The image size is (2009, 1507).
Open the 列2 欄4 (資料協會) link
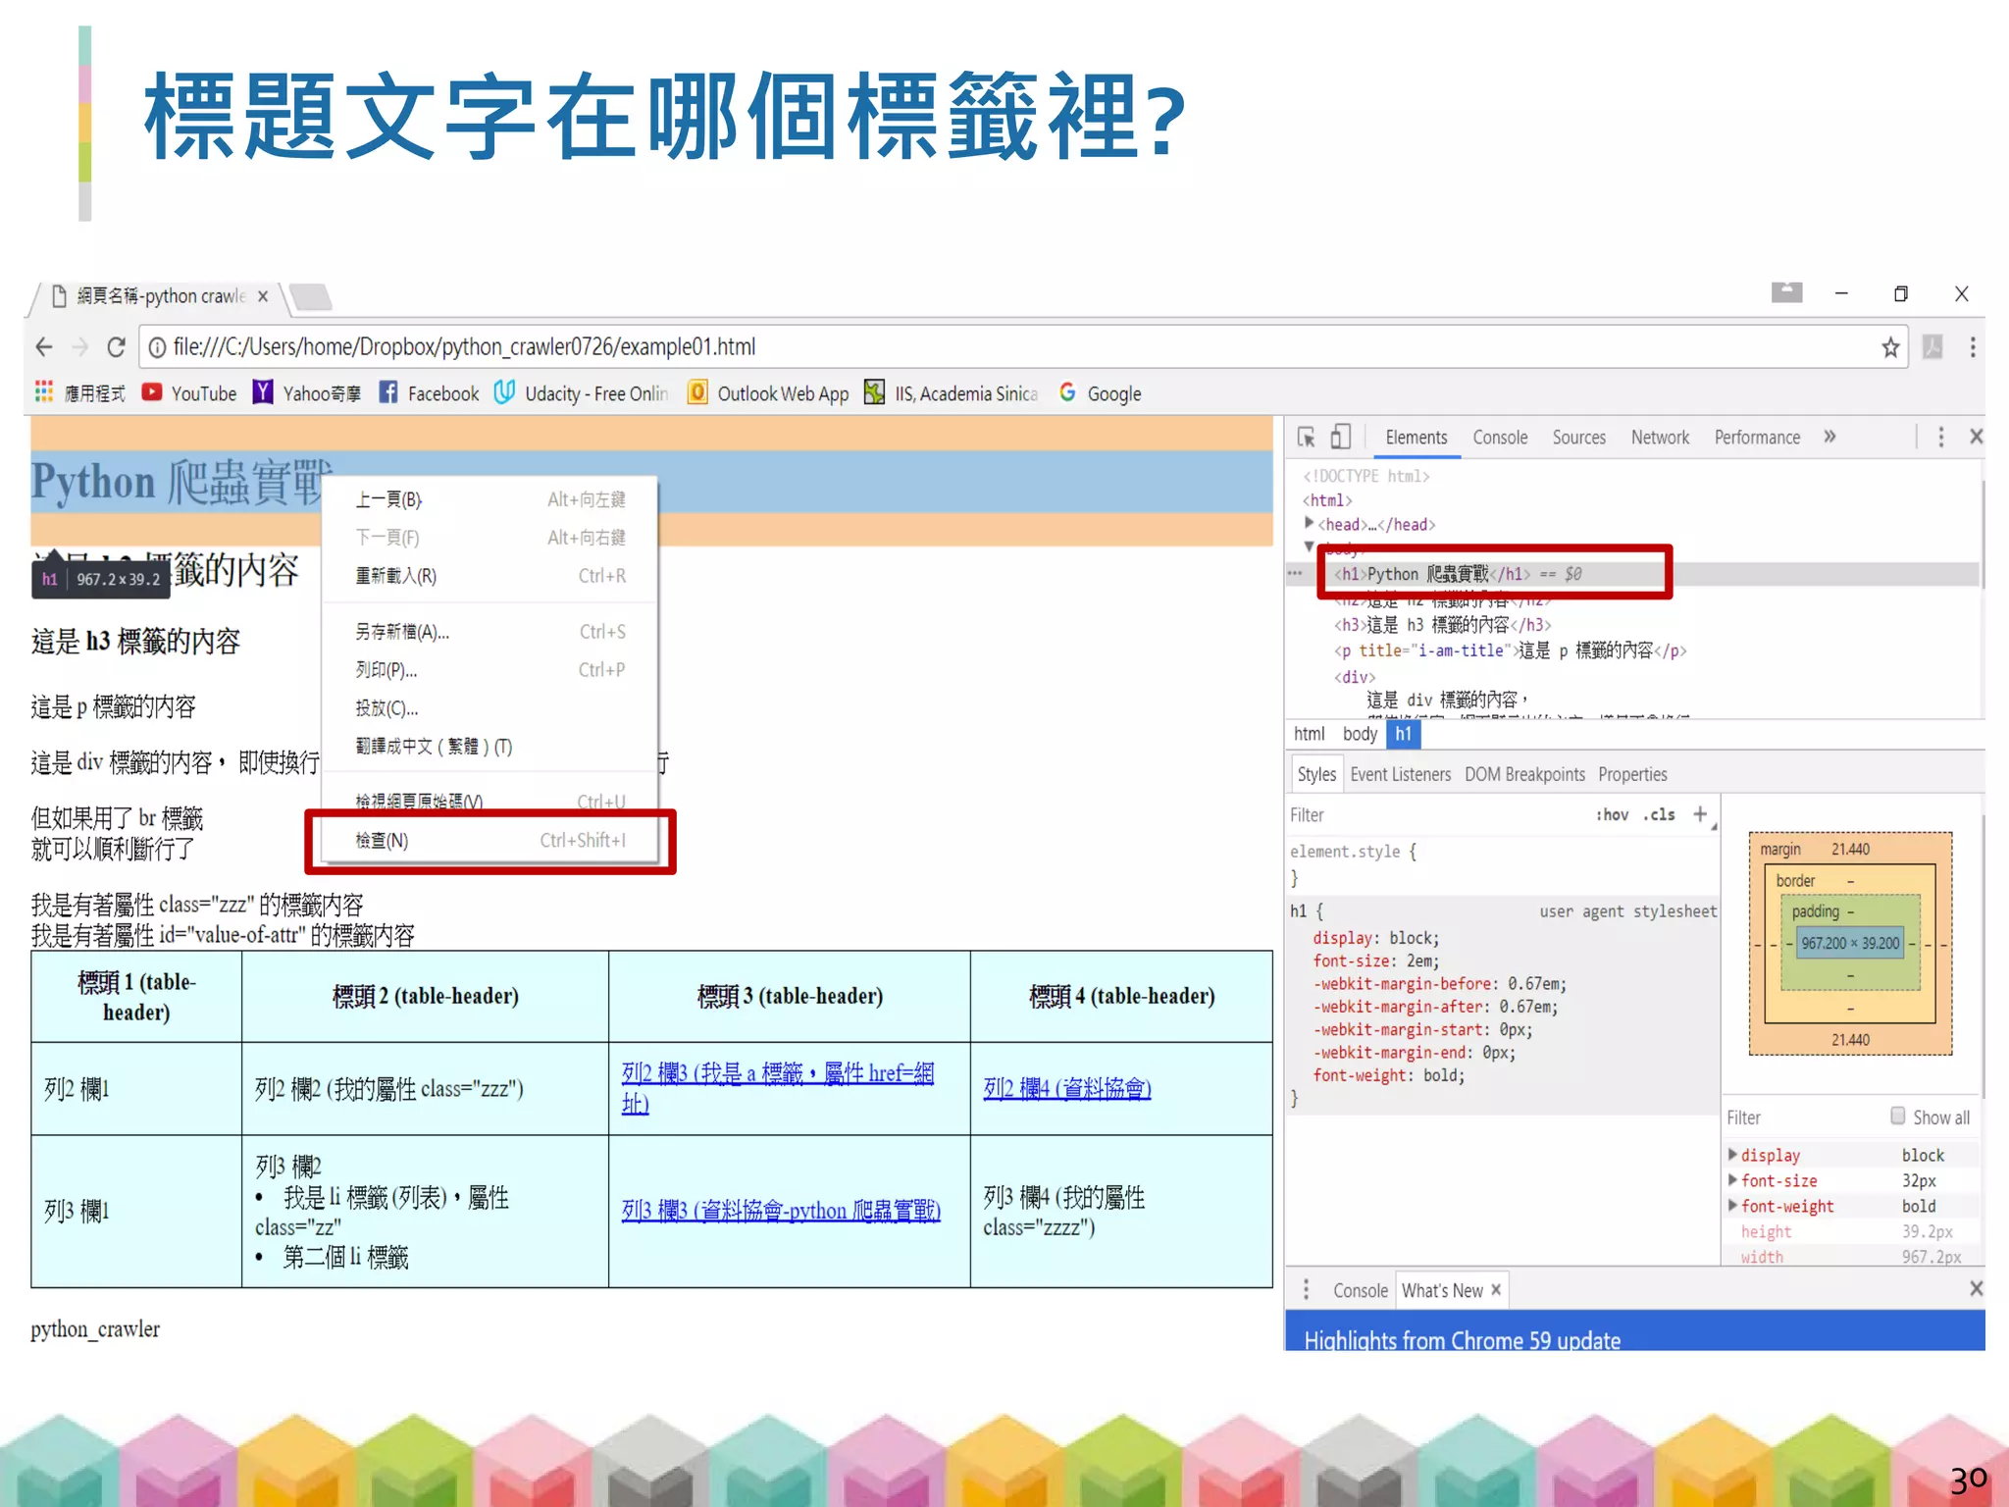pyautogui.click(x=1066, y=1088)
